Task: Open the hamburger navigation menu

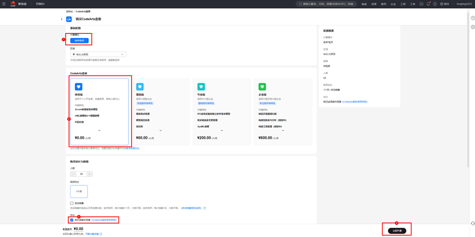Action: [x=4, y=4]
